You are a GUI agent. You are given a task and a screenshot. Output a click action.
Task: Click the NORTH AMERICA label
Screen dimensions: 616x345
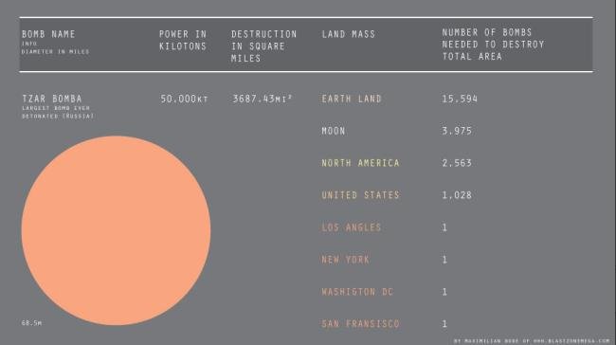point(360,163)
